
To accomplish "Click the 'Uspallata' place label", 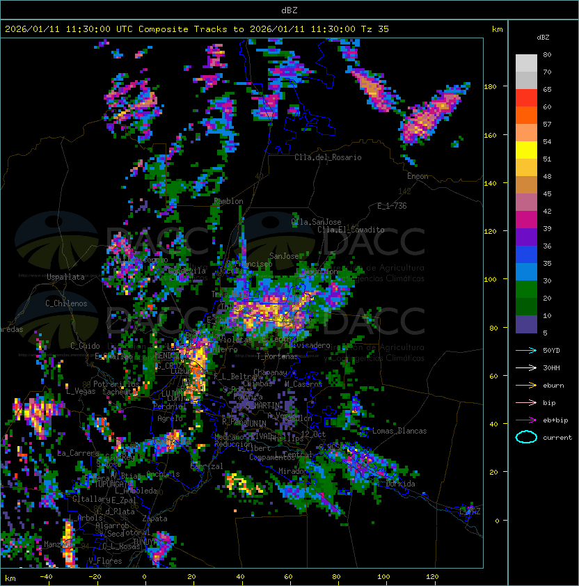I will [65, 277].
